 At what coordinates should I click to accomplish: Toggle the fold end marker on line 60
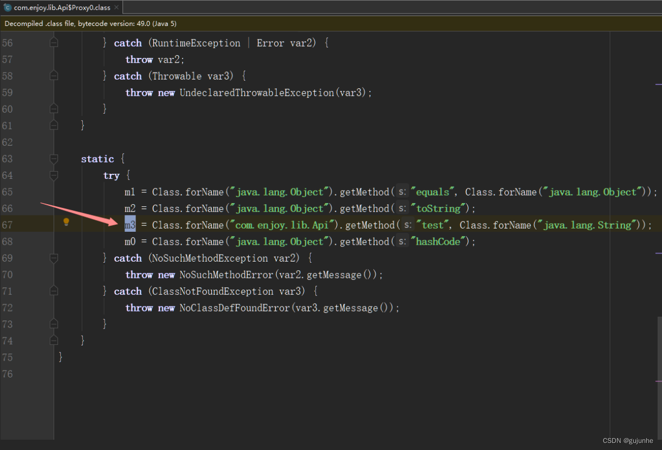pos(54,109)
